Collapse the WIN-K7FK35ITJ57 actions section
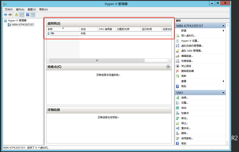The image size is (239, 152). tap(223, 26)
